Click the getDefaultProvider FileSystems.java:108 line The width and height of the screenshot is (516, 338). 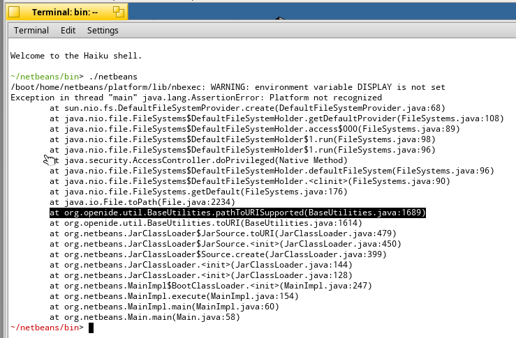pos(277,118)
